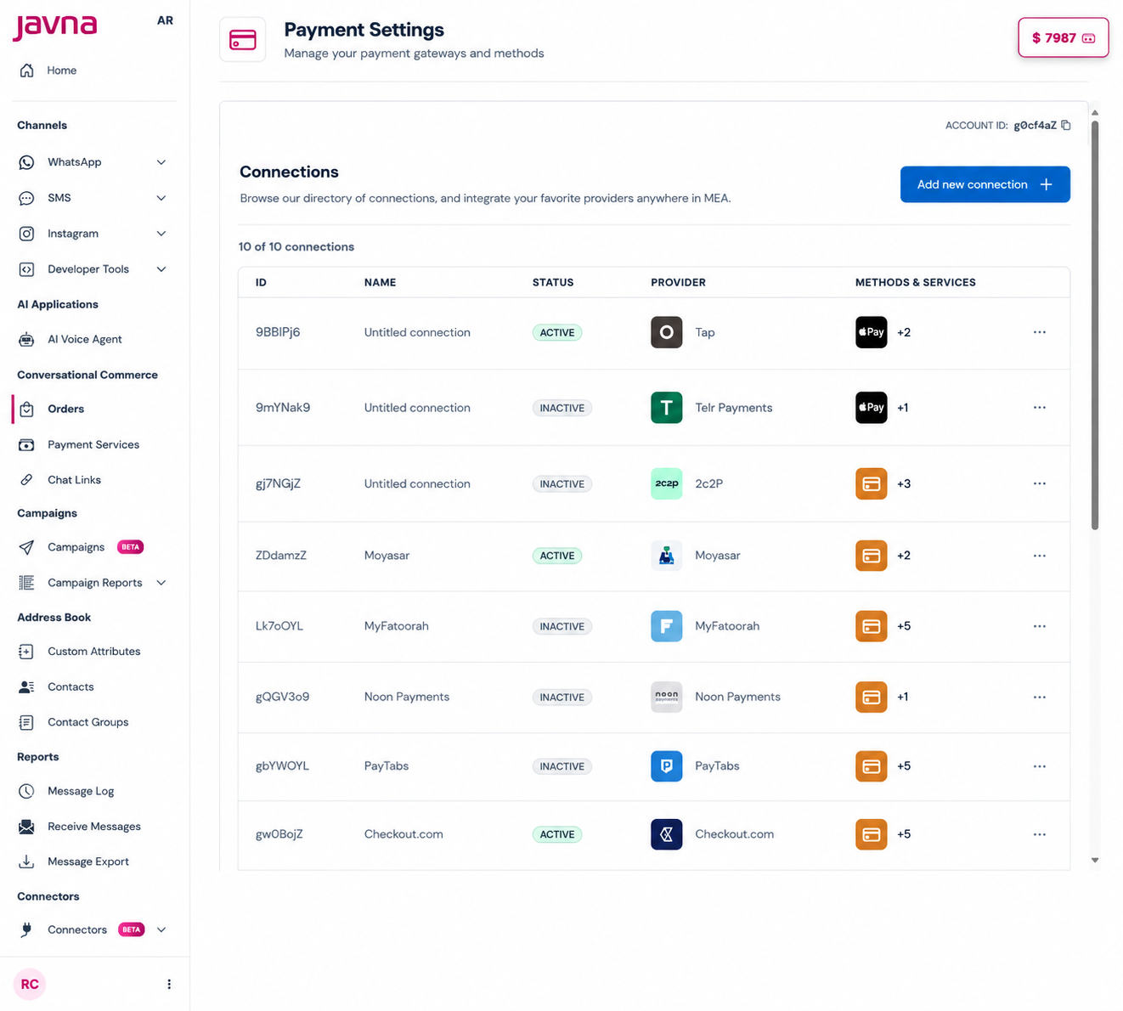Open the three-dot menu for Tap connection
This screenshot has width=1123, height=1011.
click(x=1039, y=332)
